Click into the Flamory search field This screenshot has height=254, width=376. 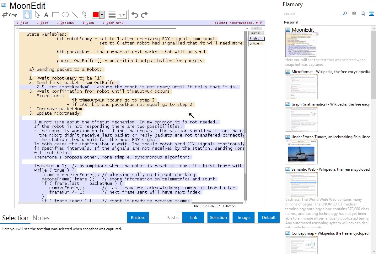(312, 13)
